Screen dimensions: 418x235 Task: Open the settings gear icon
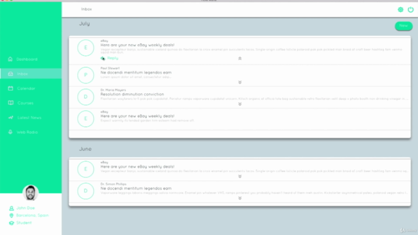pos(400,10)
